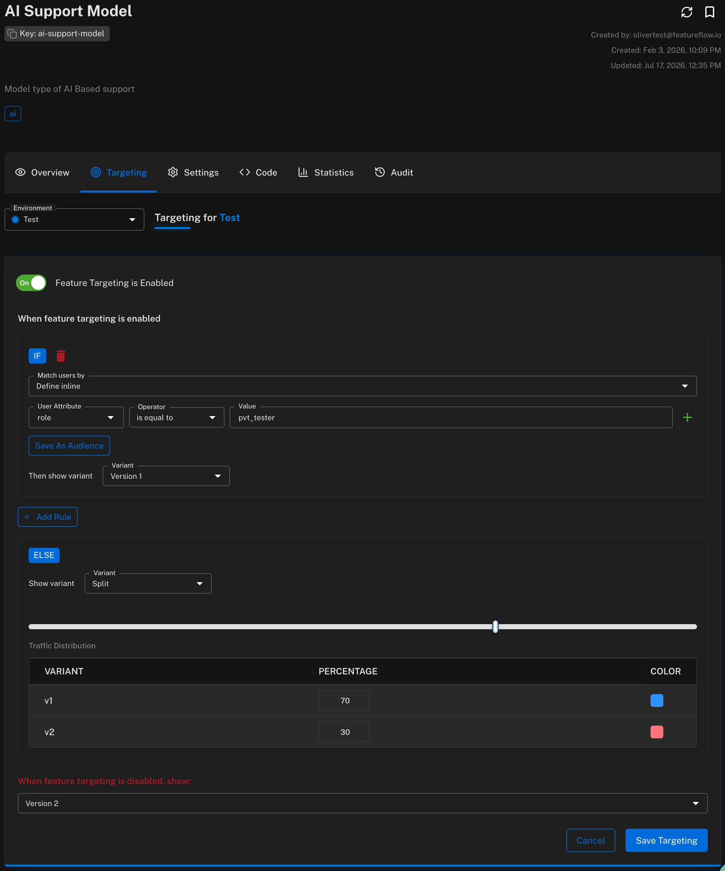Click the PERCENTAGE column header

tap(348, 671)
